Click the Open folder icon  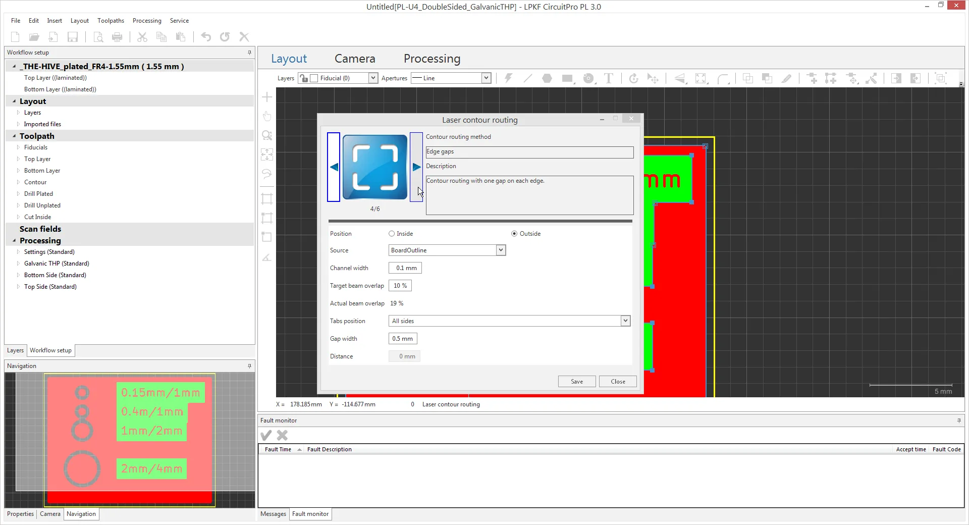click(x=34, y=37)
